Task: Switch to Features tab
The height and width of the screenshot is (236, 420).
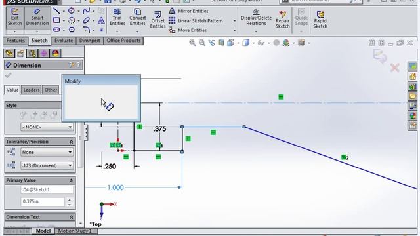Action: click(16, 41)
